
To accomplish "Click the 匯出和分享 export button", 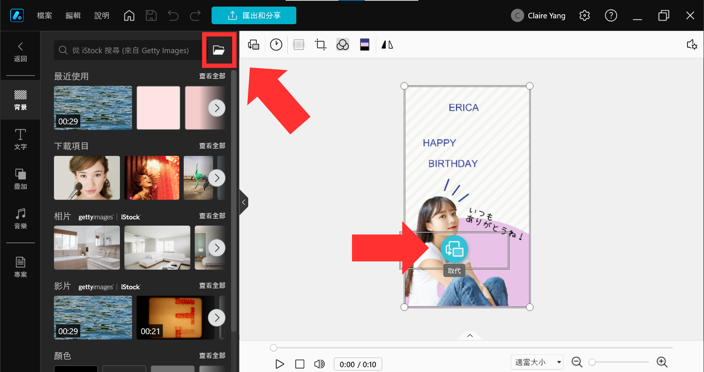I will click(254, 15).
